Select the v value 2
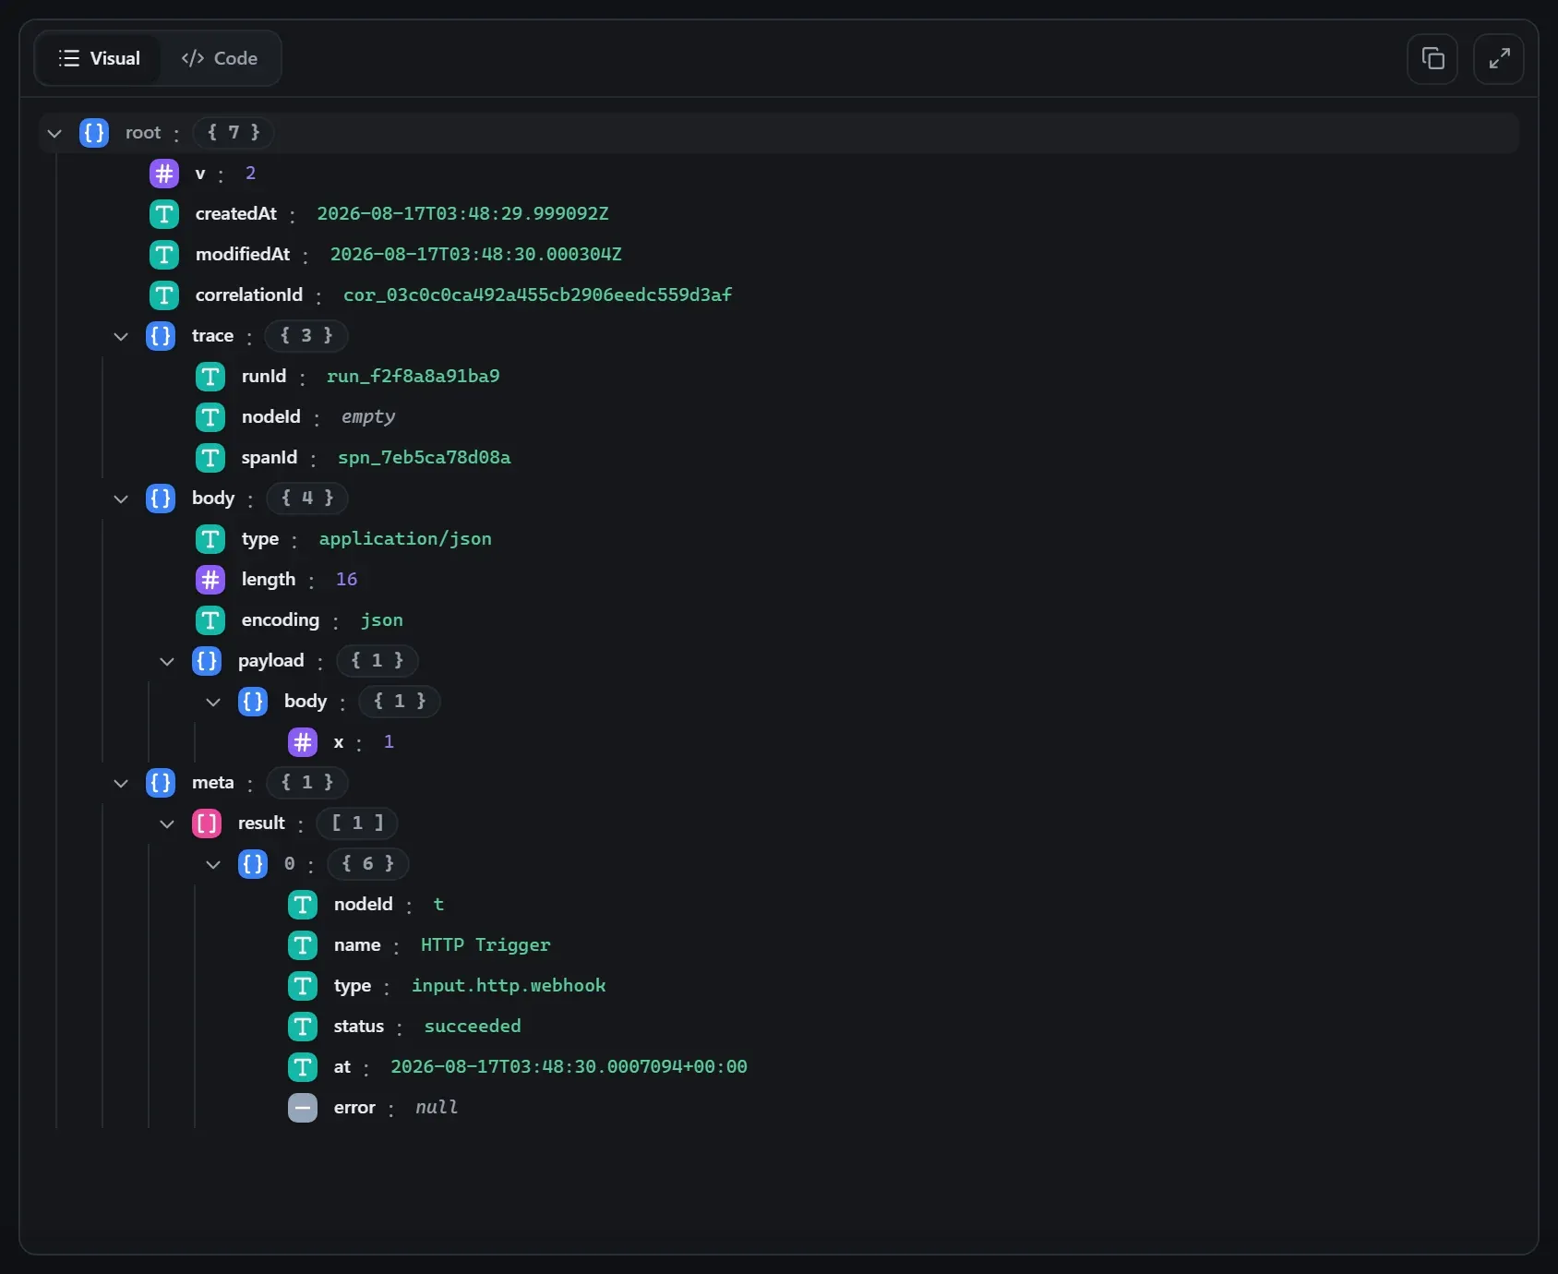This screenshot has width=1558, height=1274. click(250, 174)
